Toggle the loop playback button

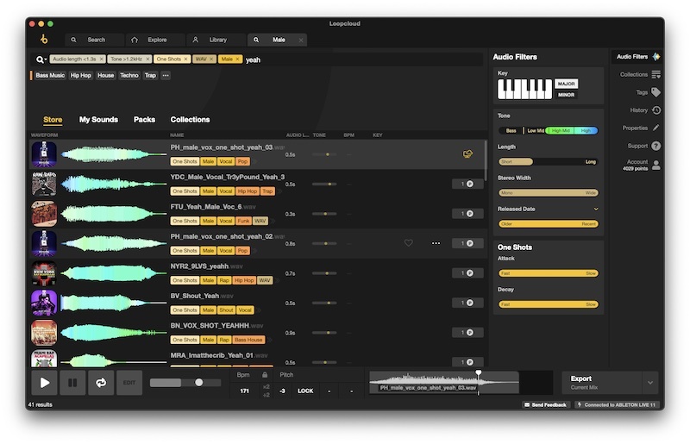click(x=100, y=382)
